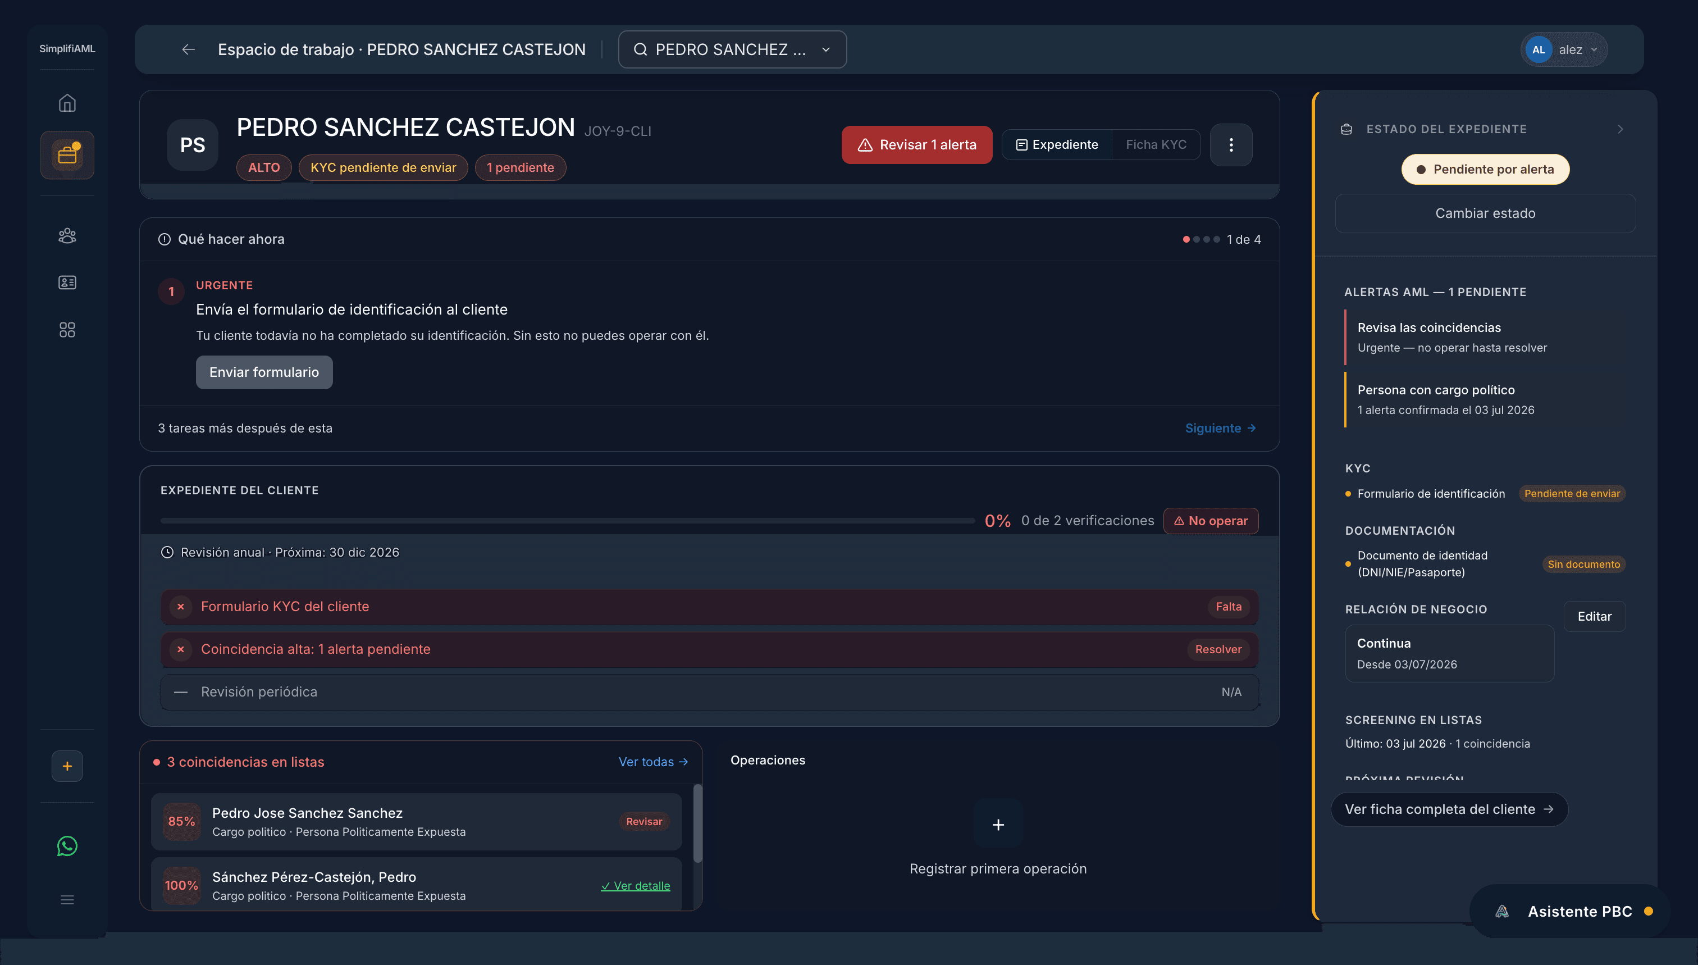Screen dimensions: 1698x965
Task: Click KYC pendiente de enviar tag
Action: 383,168
